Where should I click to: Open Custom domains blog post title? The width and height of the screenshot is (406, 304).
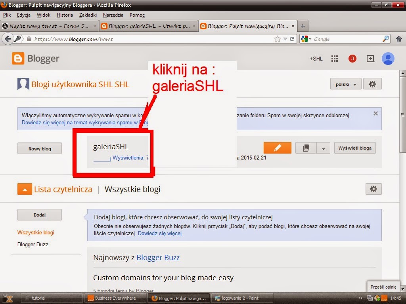[163, 277]
